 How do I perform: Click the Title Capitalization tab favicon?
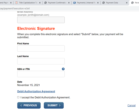click(x=16, y=3)
